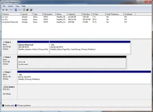Click the (C:) volume drive icon in list
Viewport: 153px width, 112px height.
coord(3,17)
